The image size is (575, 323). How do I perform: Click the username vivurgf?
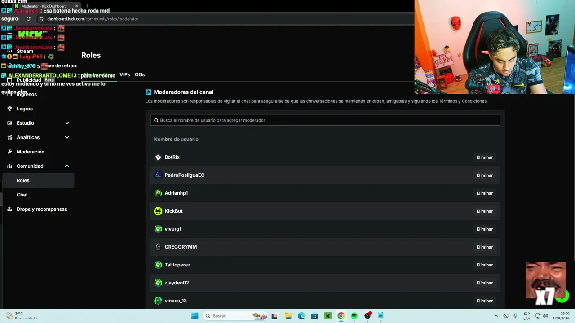(x=173, y=229)
